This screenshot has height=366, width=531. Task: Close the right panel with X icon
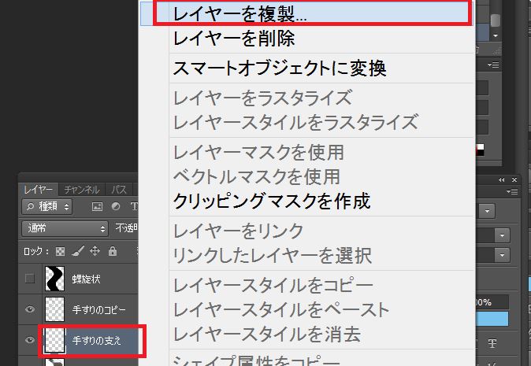[514, 180]
